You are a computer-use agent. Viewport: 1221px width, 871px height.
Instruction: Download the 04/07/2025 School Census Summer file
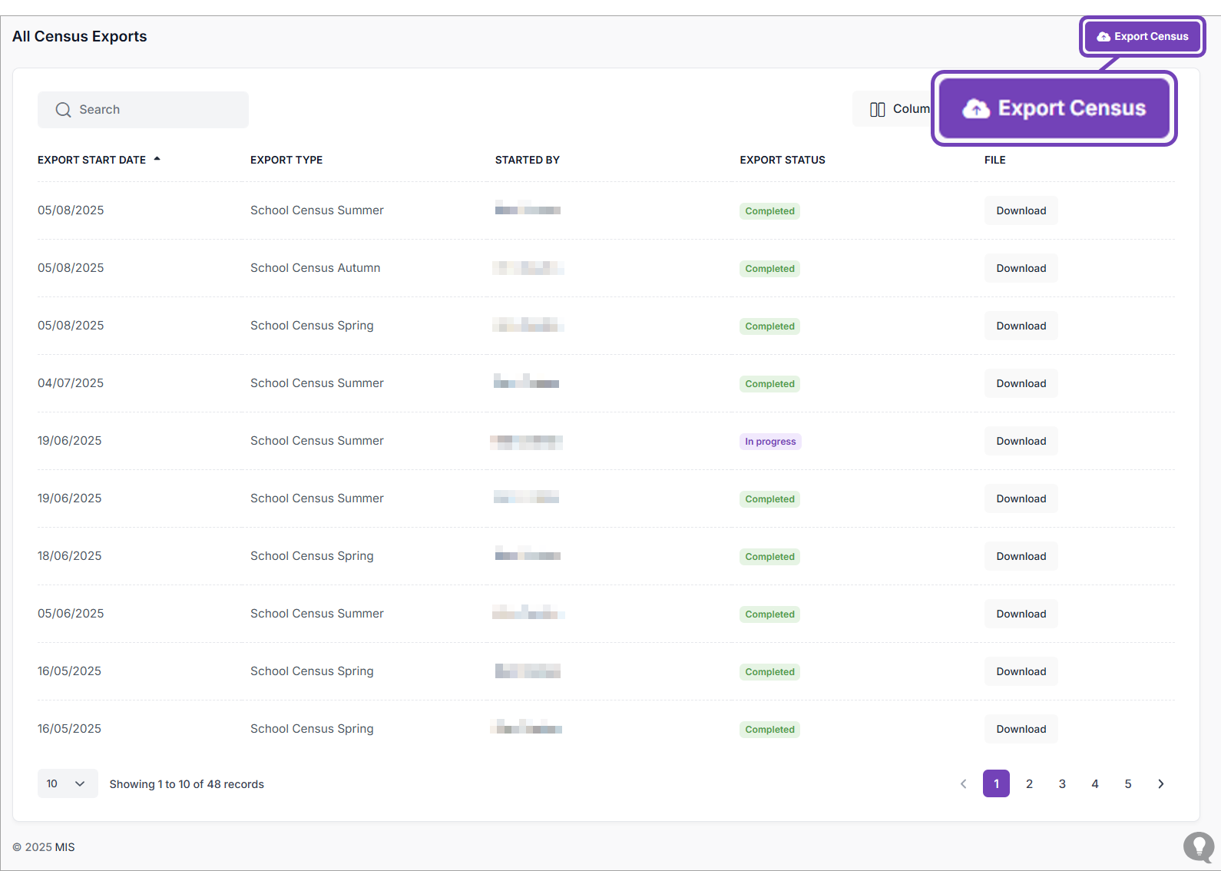pos(1021,383)
